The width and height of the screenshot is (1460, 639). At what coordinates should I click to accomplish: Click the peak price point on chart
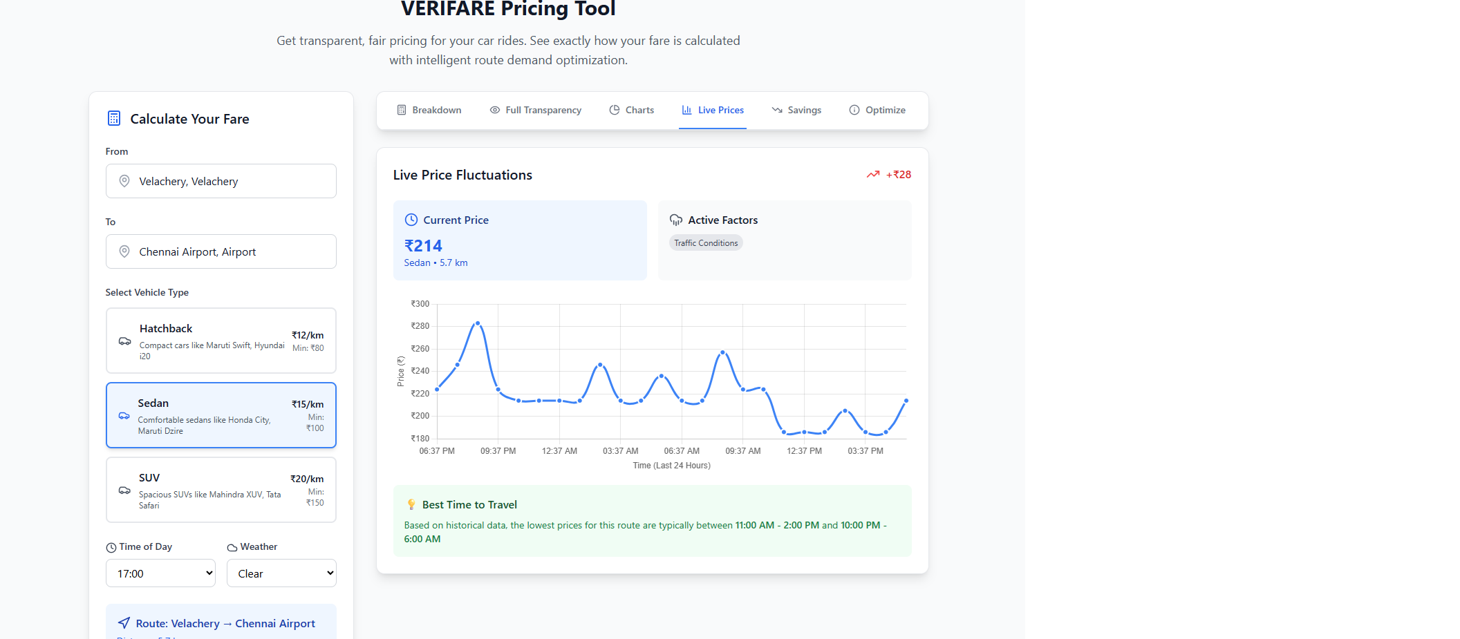[478, 323]
